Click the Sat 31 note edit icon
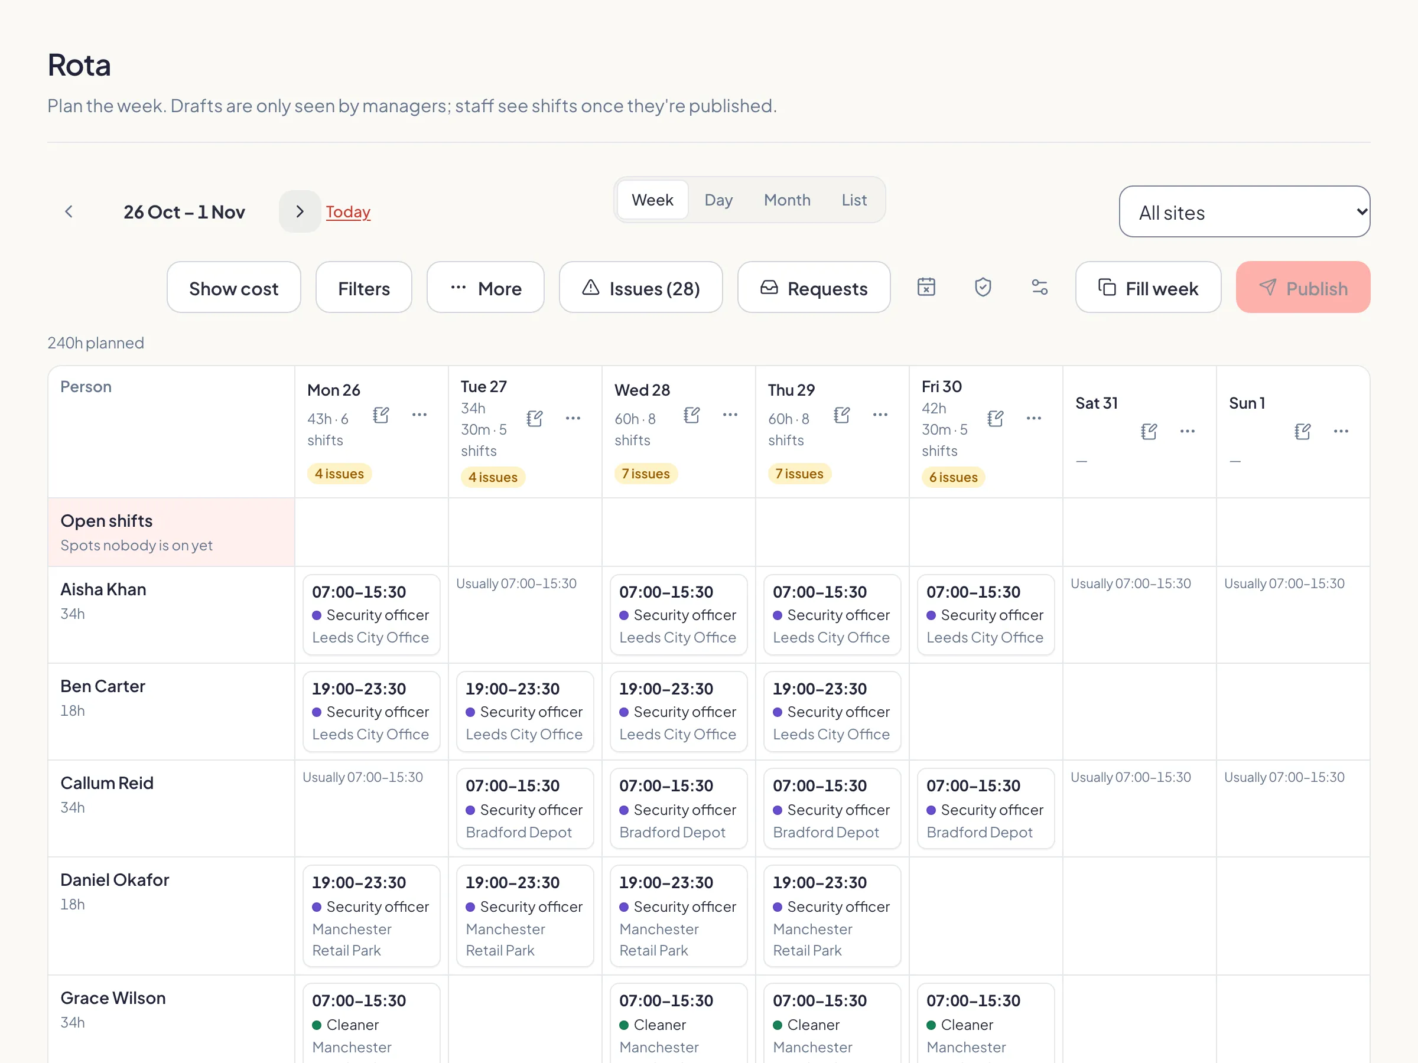The height and width of the screenshot is (1063, 1418). point(1149,431)
